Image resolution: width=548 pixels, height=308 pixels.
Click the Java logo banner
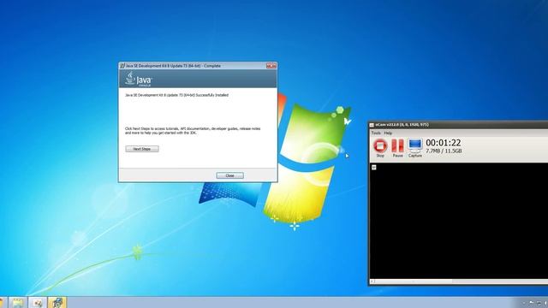click(198, 79)
